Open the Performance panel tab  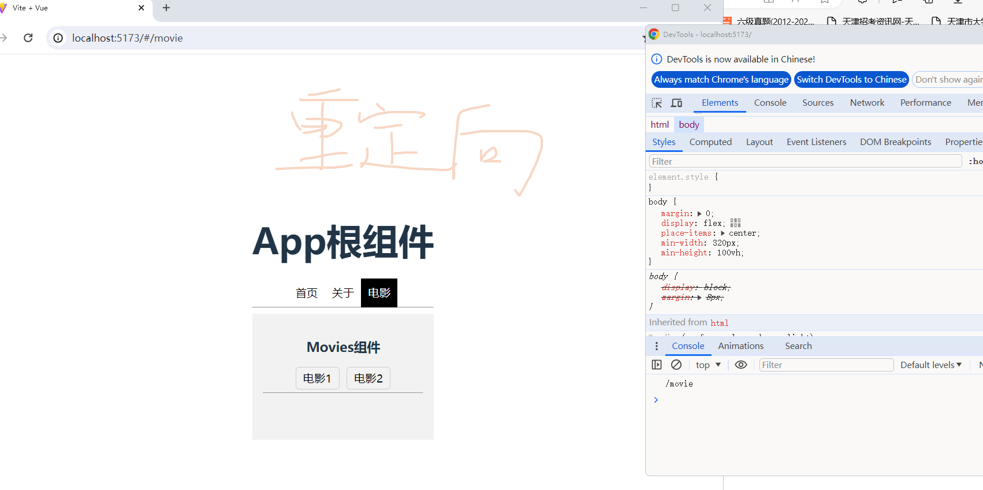click(x=925, y=103)
